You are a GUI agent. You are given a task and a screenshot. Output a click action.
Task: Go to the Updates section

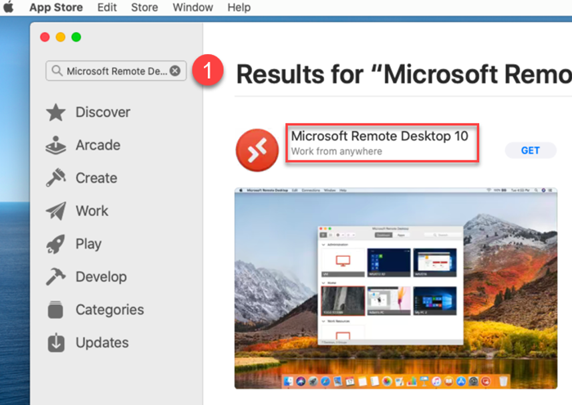click(x=102, y=343)
